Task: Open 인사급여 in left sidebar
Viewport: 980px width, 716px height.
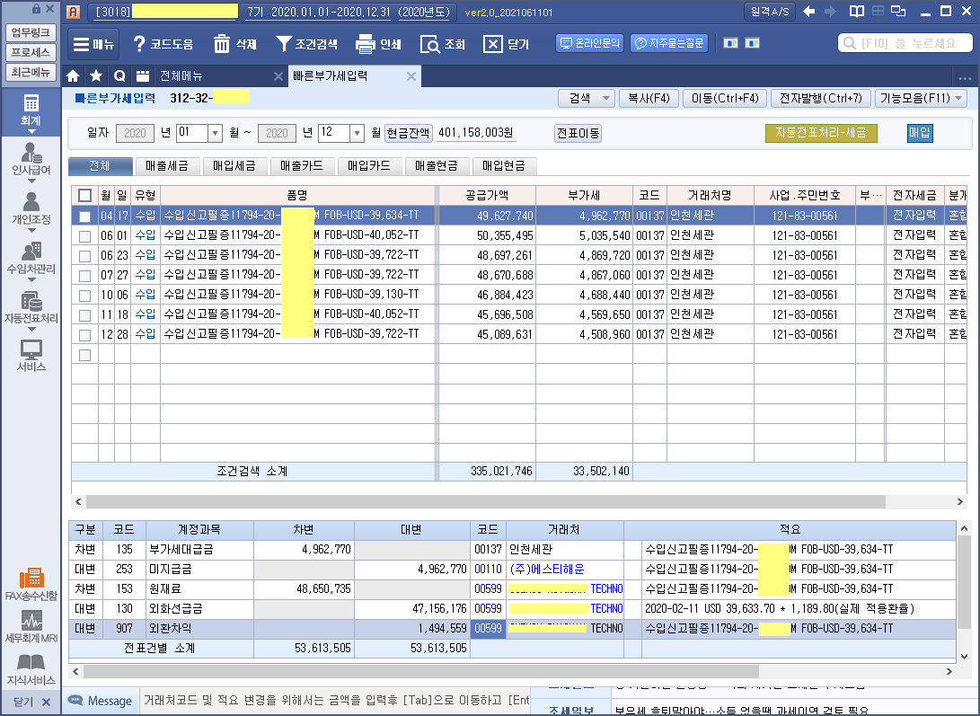Action: point(31,158)
